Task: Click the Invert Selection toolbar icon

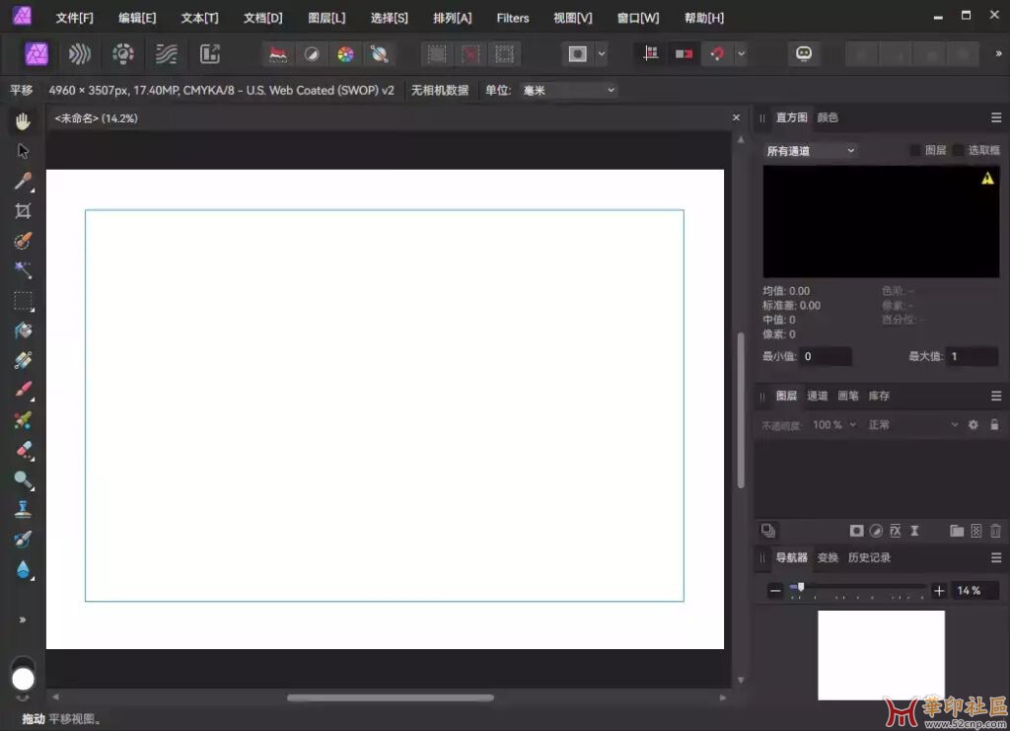Action: click(x=504, y=54)
